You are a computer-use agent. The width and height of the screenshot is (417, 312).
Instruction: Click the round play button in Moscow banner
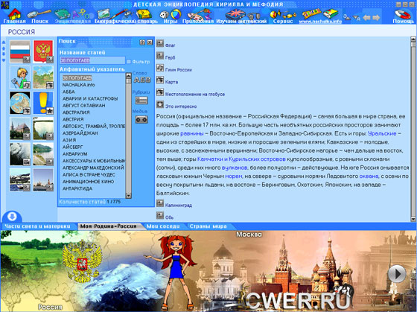397,274
